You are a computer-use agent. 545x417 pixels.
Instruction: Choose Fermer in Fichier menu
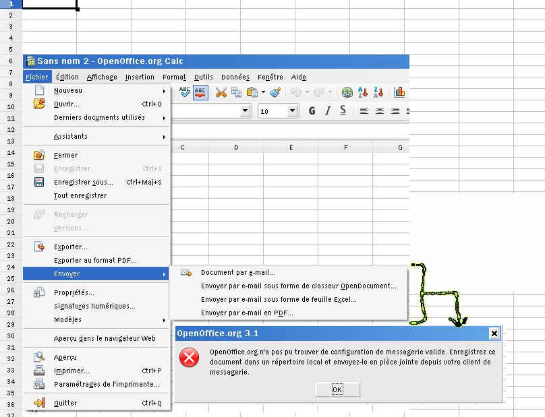(x=96, y=155)
